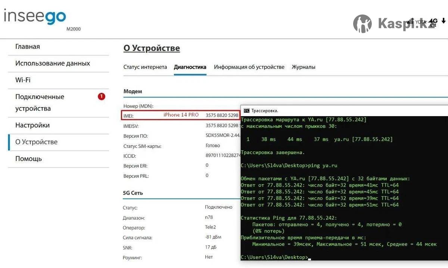The image size is (448, 268).
Task: Click the ping reply with время=41мс
Action: pyautogui.click(x=320, y=185)
